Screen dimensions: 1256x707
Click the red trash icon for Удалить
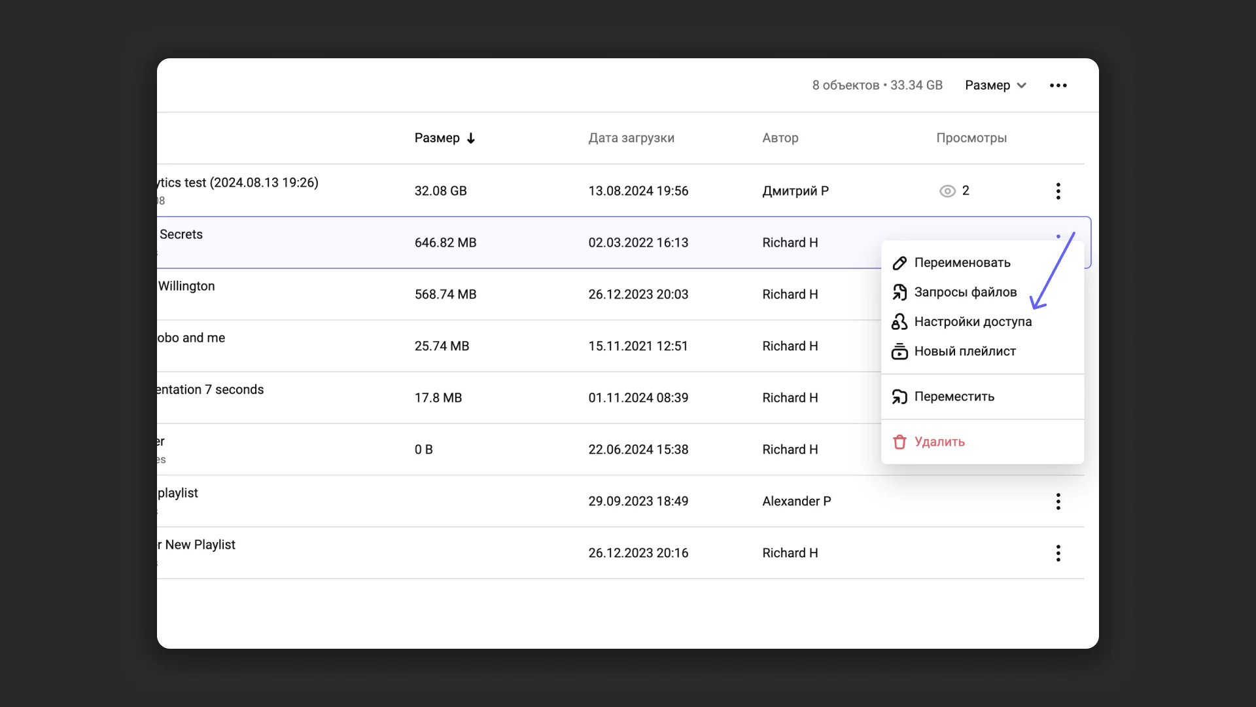(x=899, y=442)
